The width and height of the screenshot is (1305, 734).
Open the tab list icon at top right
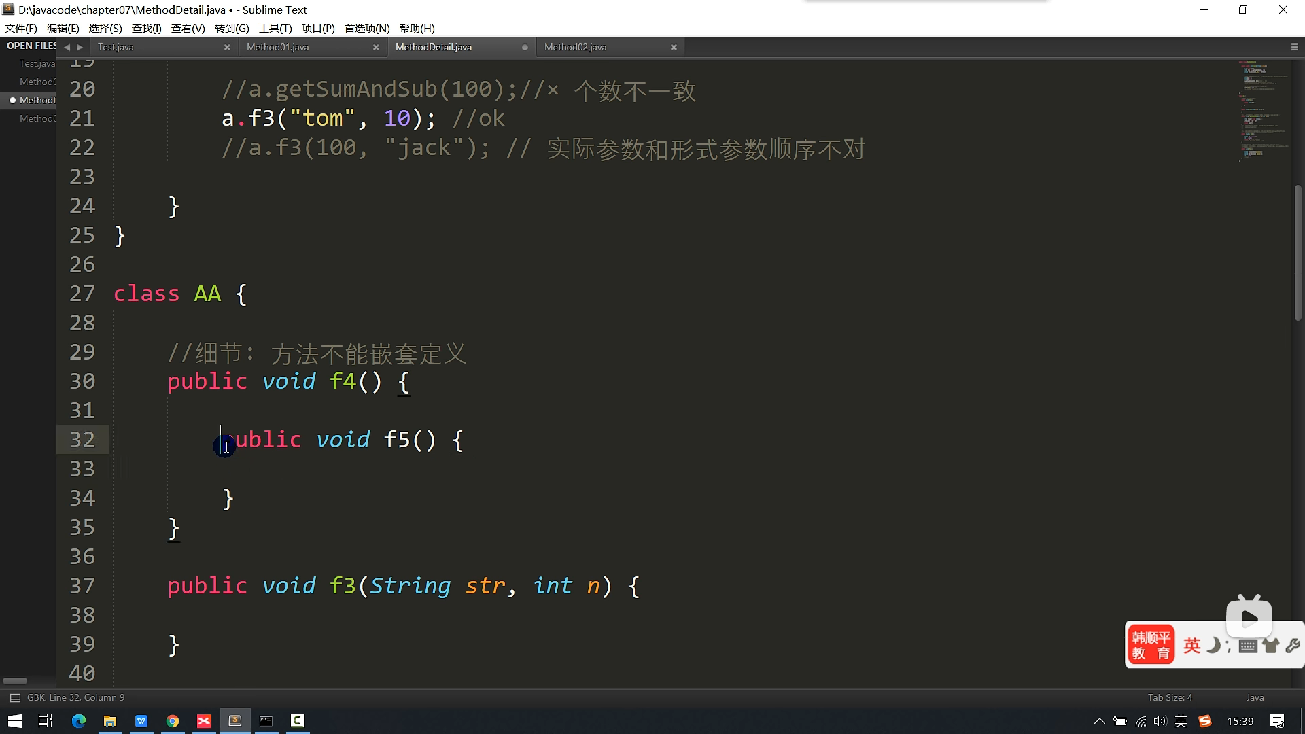point(1294,47)
